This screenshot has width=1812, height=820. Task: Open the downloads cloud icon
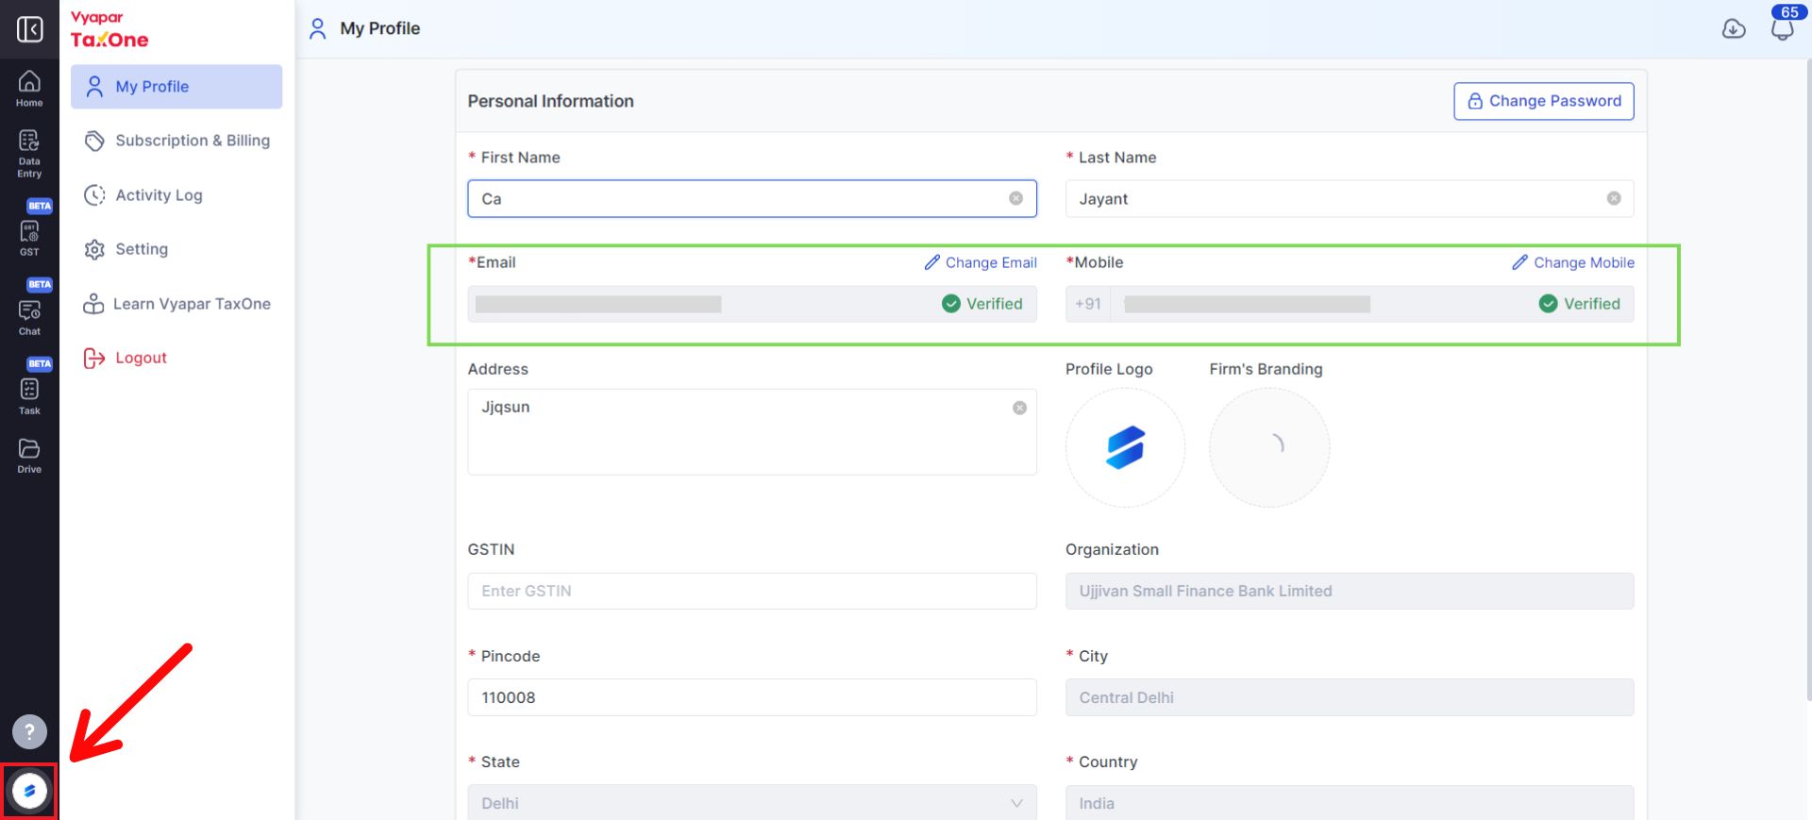pos(1734,29)
